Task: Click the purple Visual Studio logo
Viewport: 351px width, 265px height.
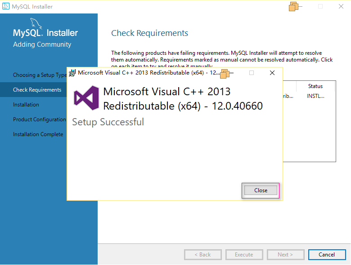Action: [x=86, y=98]
